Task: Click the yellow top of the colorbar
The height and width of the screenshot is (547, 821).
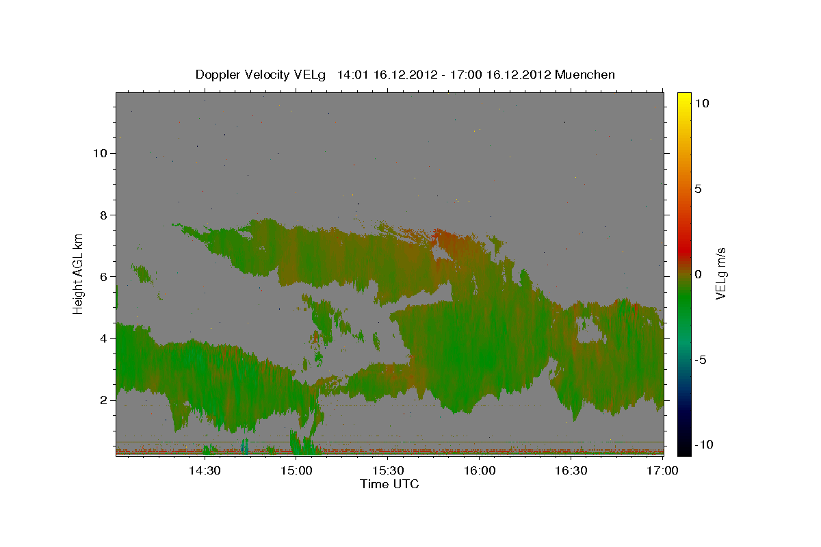Action: click(x=683, y=99)
